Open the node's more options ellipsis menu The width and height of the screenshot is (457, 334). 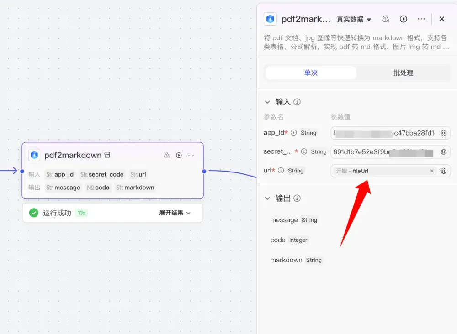[191, 155]
